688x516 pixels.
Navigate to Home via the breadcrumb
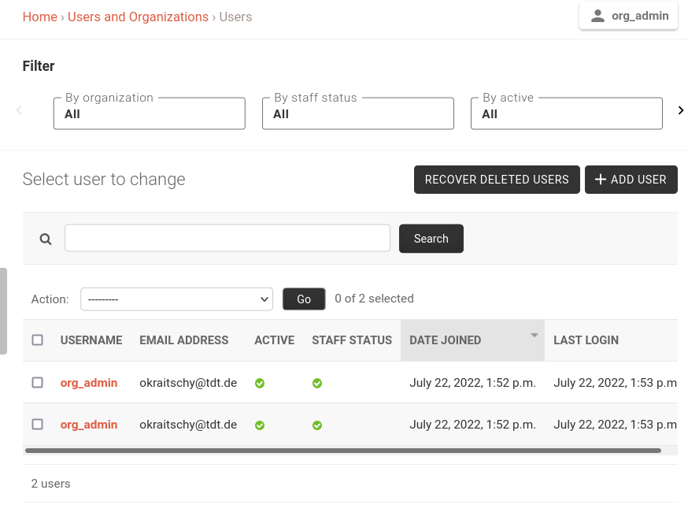pyautogui.click(x=39, y=17)
